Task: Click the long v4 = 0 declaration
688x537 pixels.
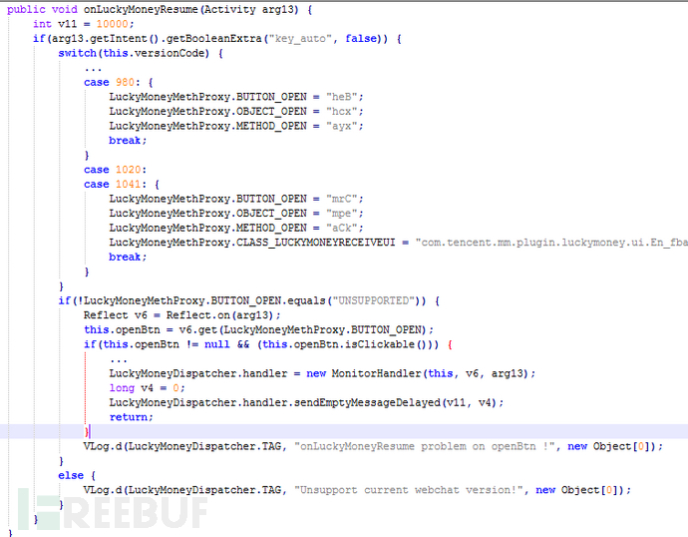Action: pos(147,387)
